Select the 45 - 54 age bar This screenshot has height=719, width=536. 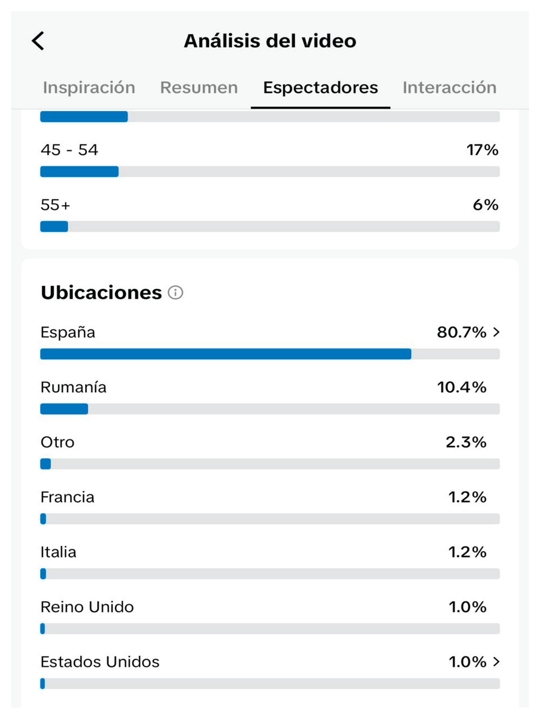pos(269,172)
